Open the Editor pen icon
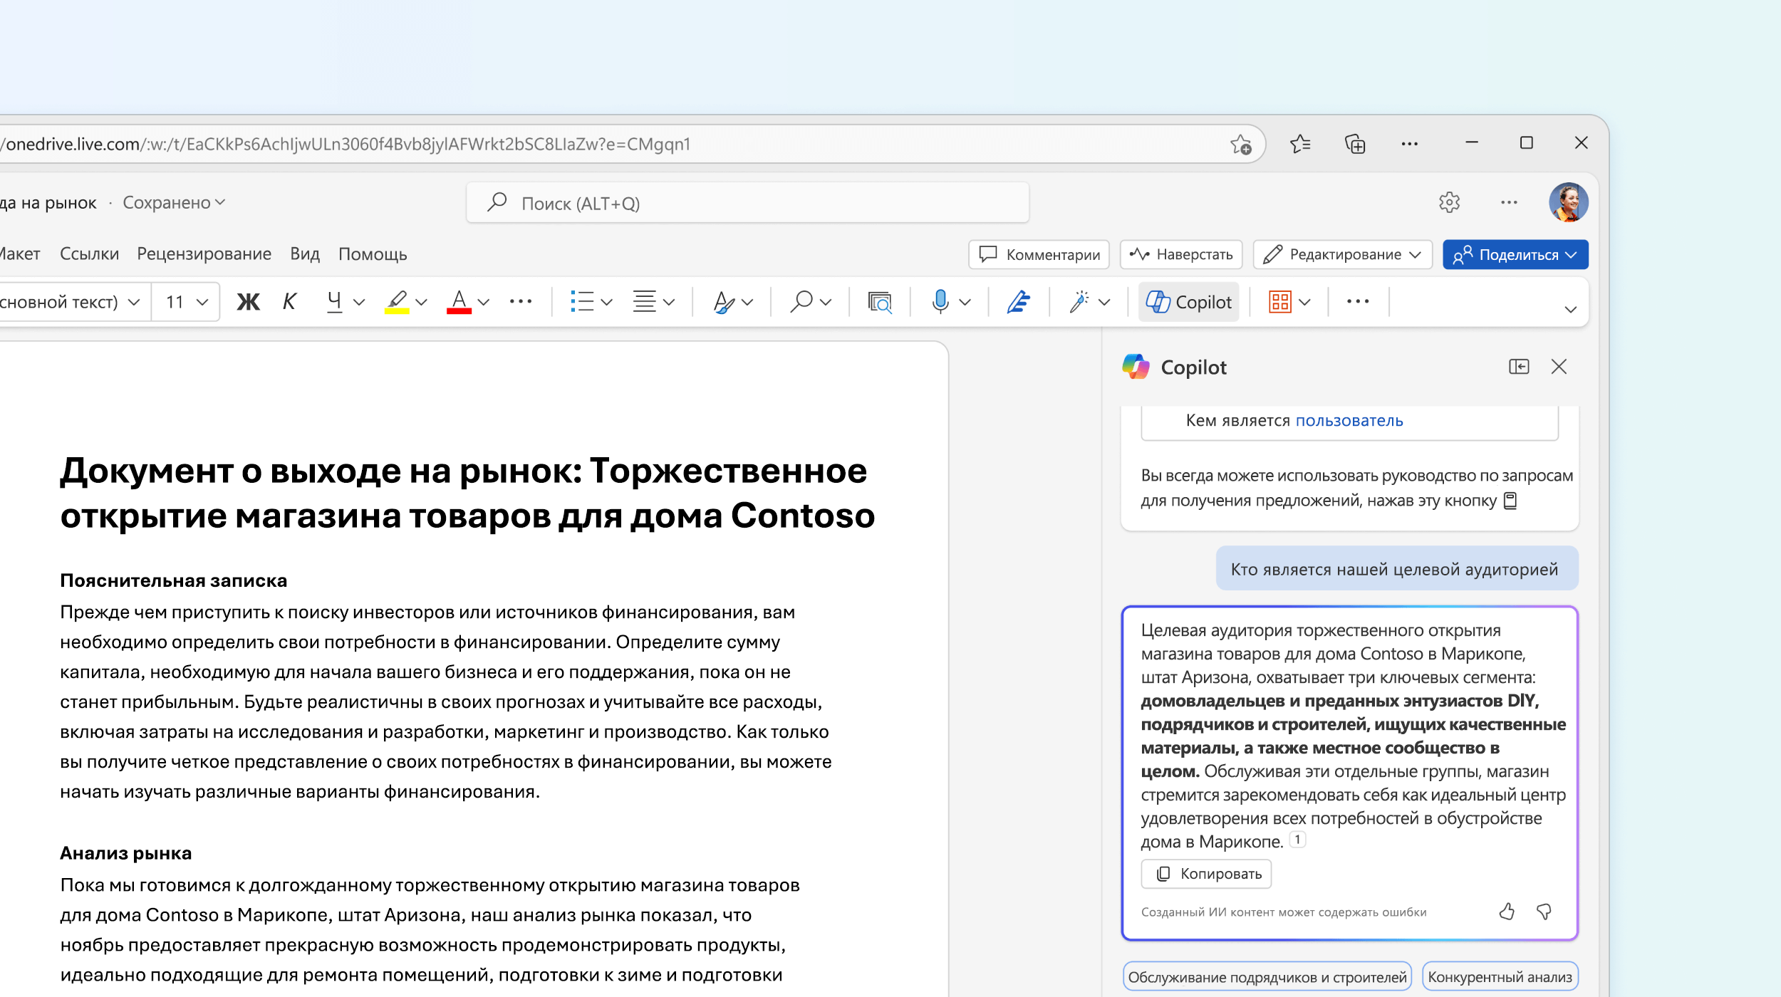 [1019, 302]
